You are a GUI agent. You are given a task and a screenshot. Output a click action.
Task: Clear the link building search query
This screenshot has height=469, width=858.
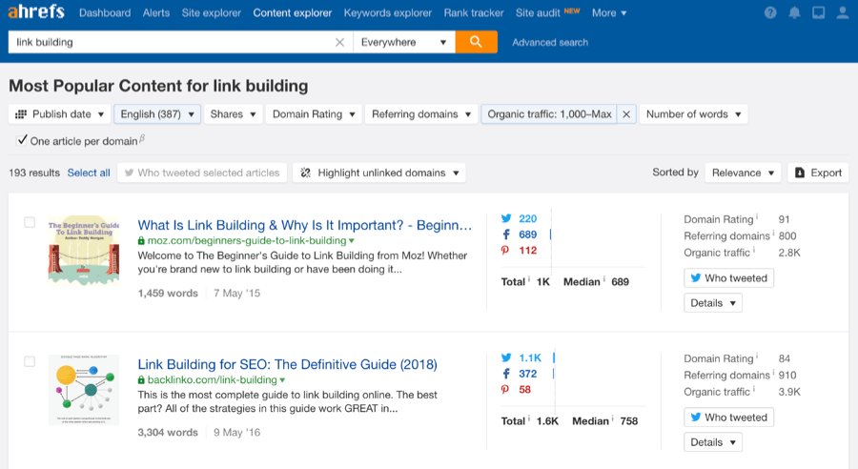coord(339,42)
